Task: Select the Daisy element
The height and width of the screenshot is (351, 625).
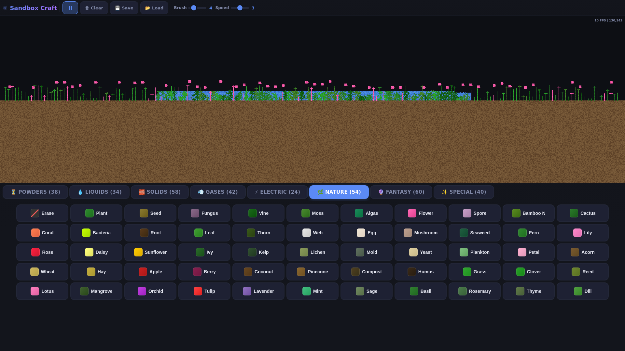Action: 96,252
